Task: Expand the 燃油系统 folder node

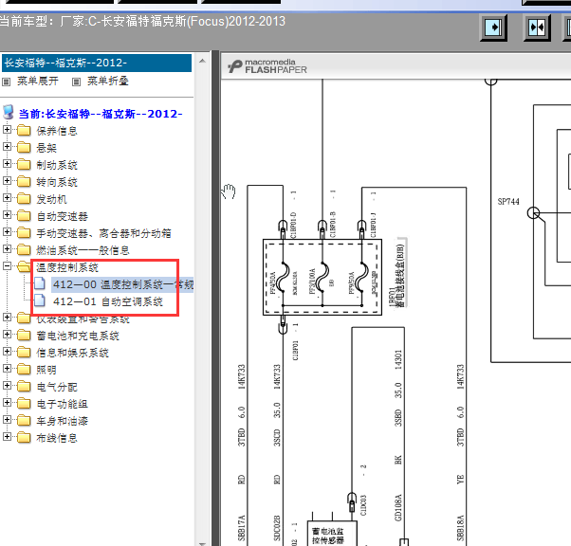Action: point(7,249)
